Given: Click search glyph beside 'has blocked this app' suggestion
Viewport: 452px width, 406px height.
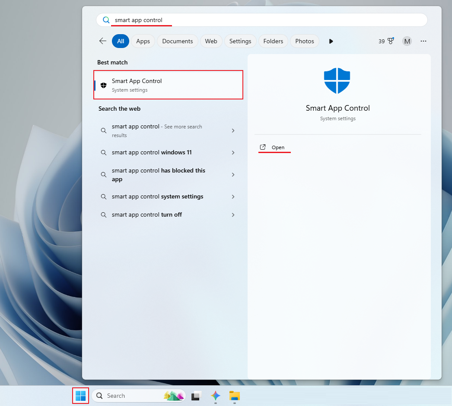Looking at the screenshot, I should point(103,174).
